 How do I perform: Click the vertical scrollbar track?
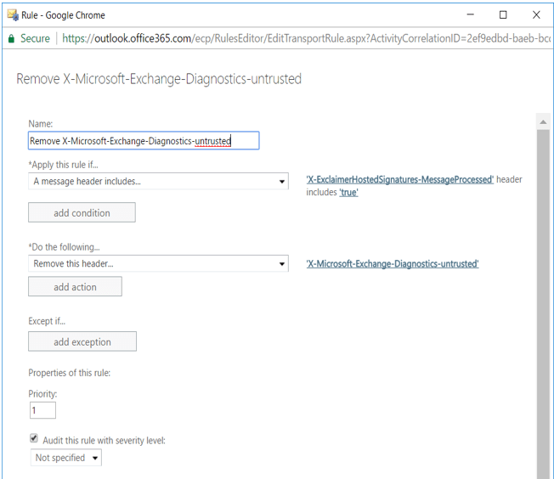click(x=544, y=297)
